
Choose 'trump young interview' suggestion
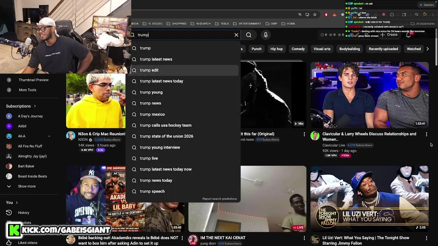(x=183, y=147)
